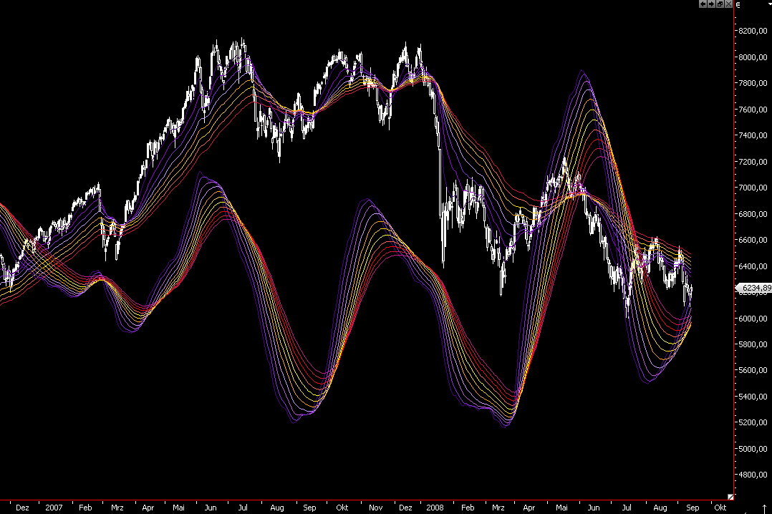Click the Nov label on time axis
772x514 pixels.
(x=376, y=508)
